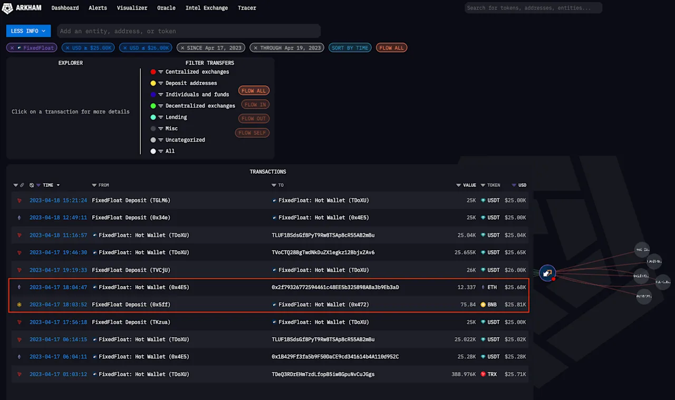Open recipient address 0x2f79326772594461c48EE5b325898A8a3b9Eb3aD
This screenshot has width=675, height=400.
pyautogui.click(x=335, y=288)
